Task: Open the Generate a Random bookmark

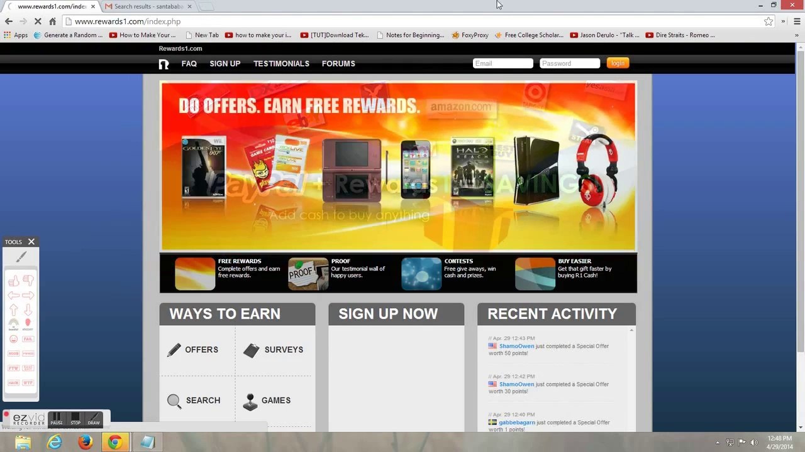Action: [69, 35]
